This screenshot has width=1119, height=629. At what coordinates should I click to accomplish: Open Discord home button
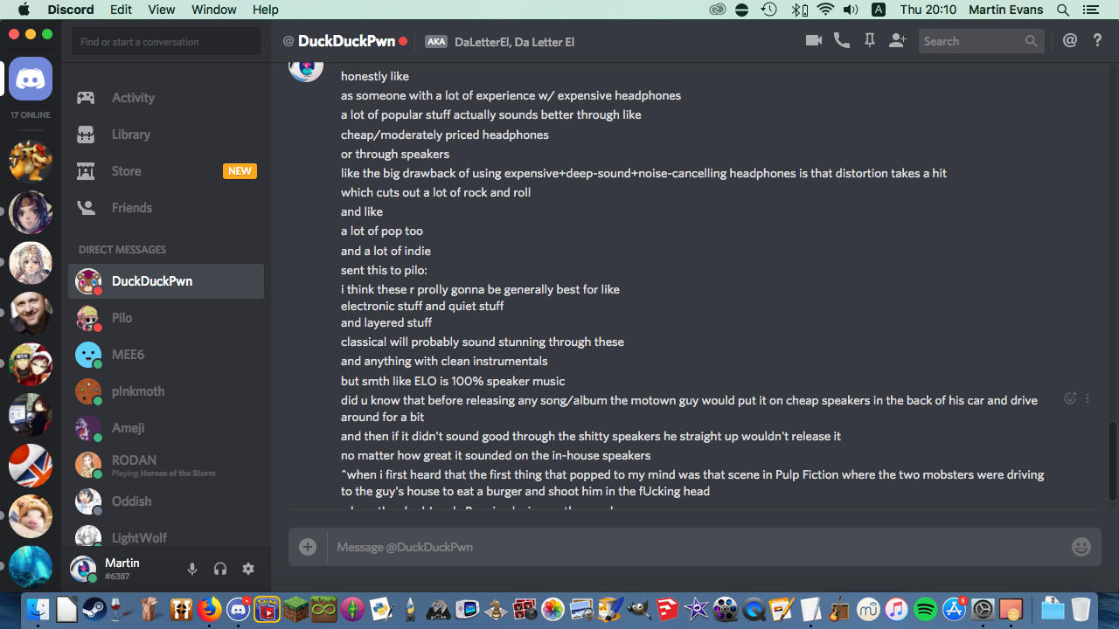click(31, 79)
